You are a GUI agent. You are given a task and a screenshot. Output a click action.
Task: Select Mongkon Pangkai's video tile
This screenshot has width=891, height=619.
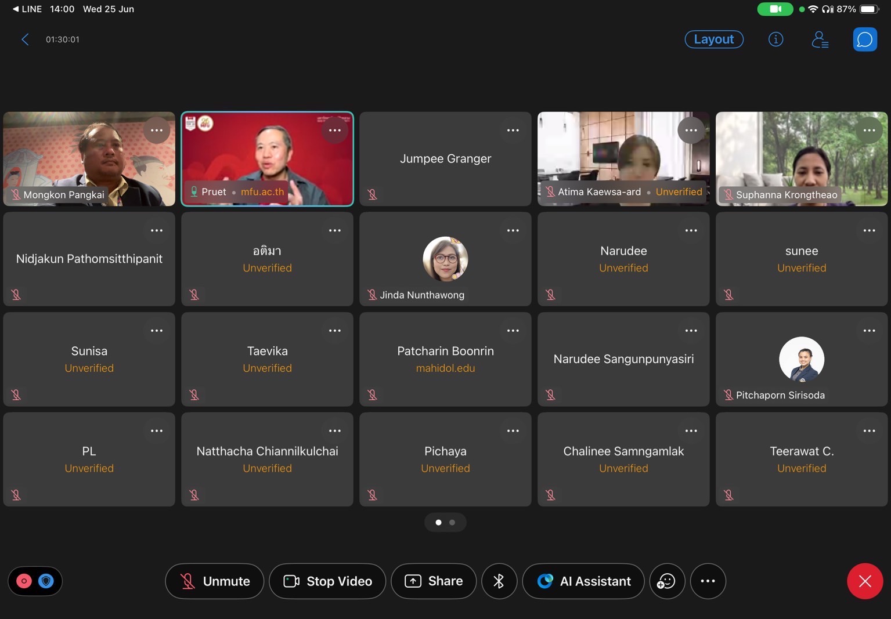[89, 158]
